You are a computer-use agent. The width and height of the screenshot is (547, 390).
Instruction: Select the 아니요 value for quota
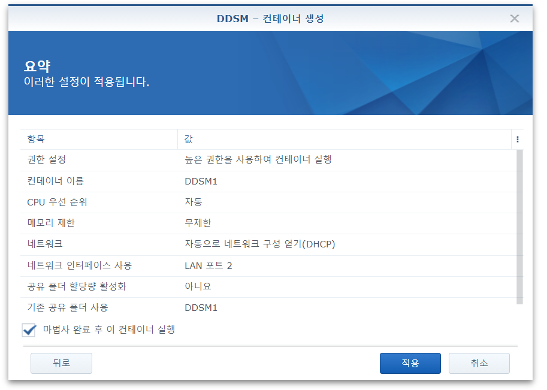[198, 286]
